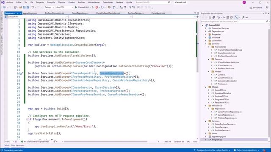Viewport: 271px width, 152px height.
Task: Click the toolbar bookmark icon
Action: (138, 7)
